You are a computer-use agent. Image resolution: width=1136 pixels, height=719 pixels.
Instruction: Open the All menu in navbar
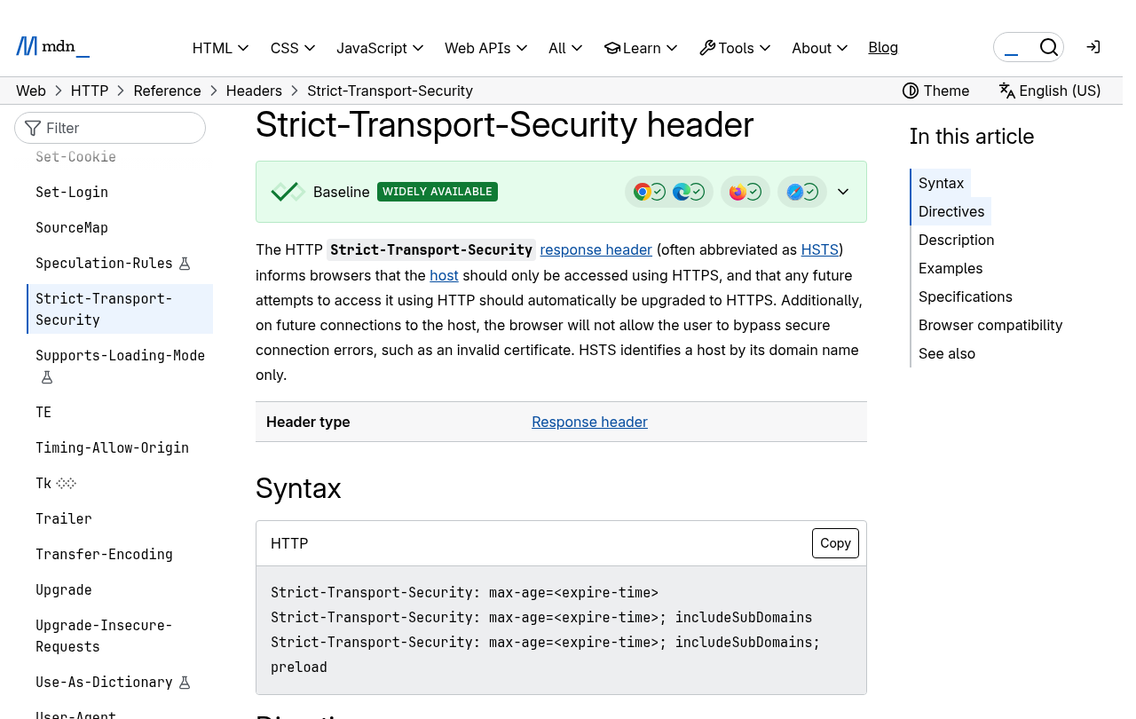(x=565, y=48)
